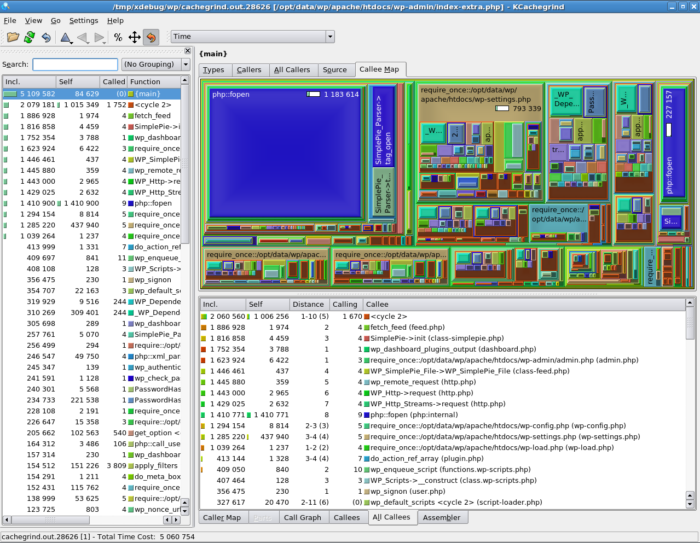Click the grey right arrow Forward icon
The width and height of the screenshot is (700, 543).
99,37
